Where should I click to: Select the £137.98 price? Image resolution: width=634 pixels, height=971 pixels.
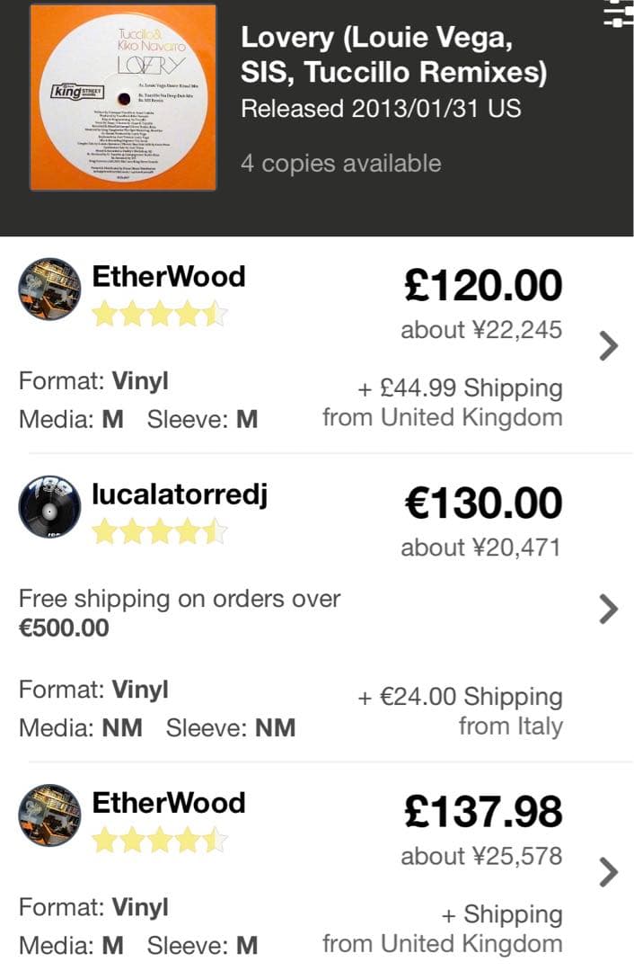point(483,813)
